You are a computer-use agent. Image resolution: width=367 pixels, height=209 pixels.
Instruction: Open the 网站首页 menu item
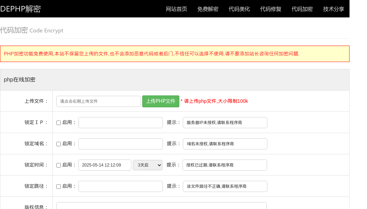pos(177,9)
